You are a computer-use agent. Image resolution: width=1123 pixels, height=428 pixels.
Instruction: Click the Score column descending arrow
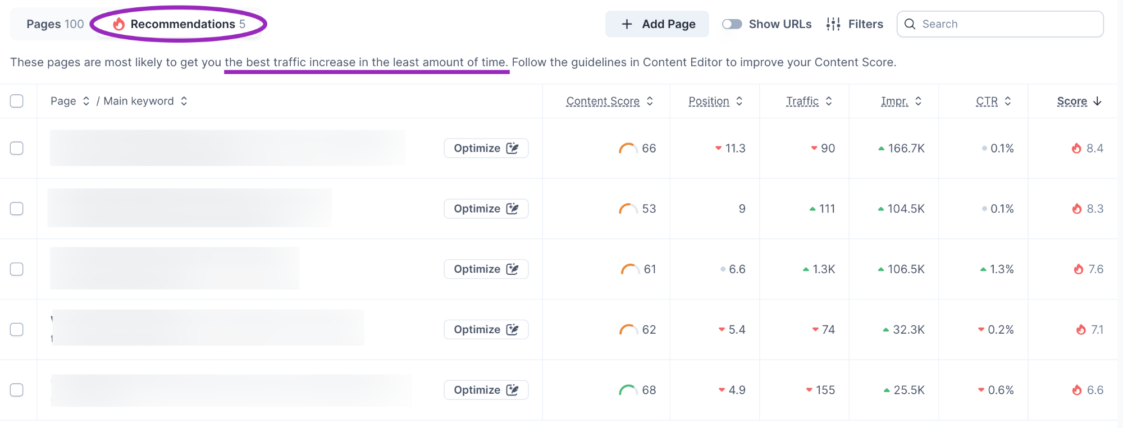pos(1098,101)
